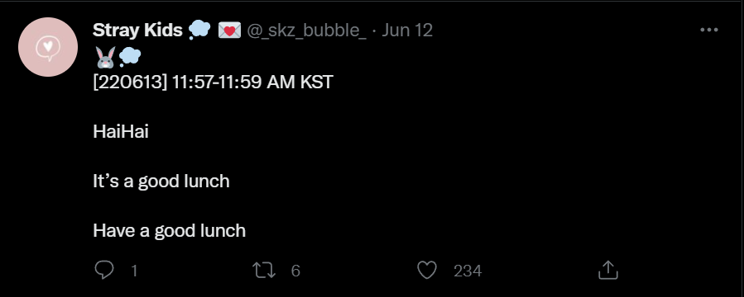Click the "[220613] 11:57-11:59 AM KST" line
The height and width of the screenshot is (297, 744).
[x=213, y=82]
